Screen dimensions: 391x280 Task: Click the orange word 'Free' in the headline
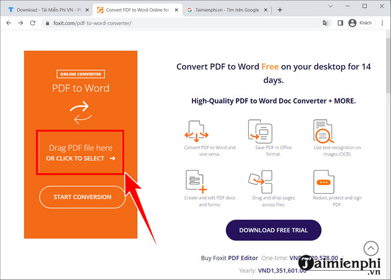270,66
